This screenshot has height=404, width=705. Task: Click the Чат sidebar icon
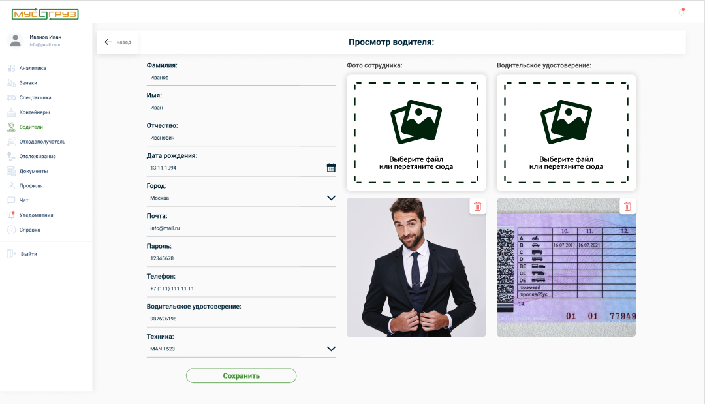pos(11,200)
